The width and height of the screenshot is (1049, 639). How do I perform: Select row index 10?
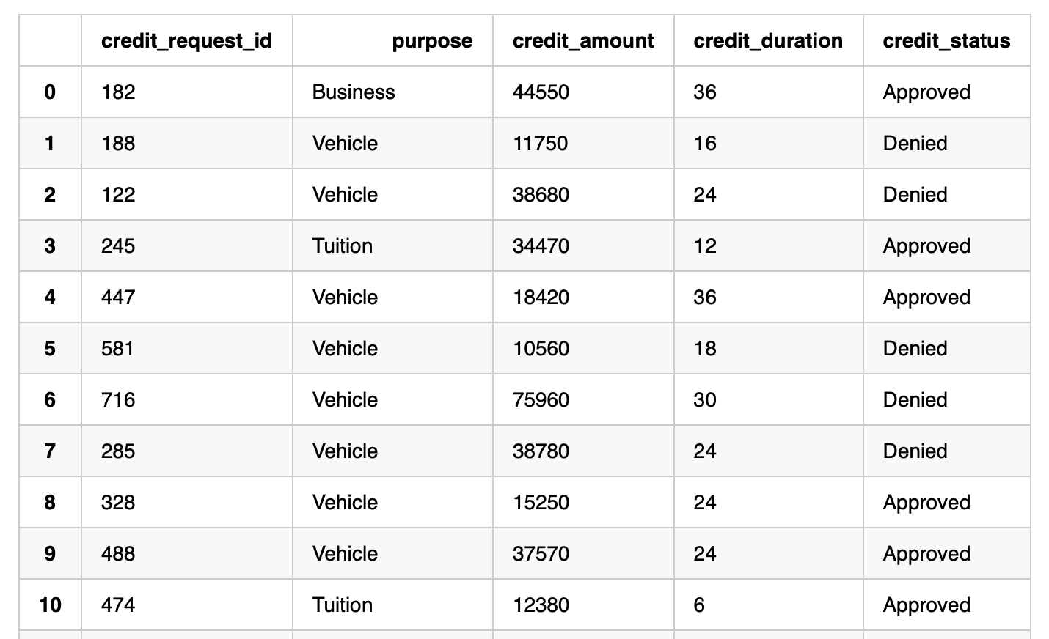pyautogui.click(x=50, y=605)
